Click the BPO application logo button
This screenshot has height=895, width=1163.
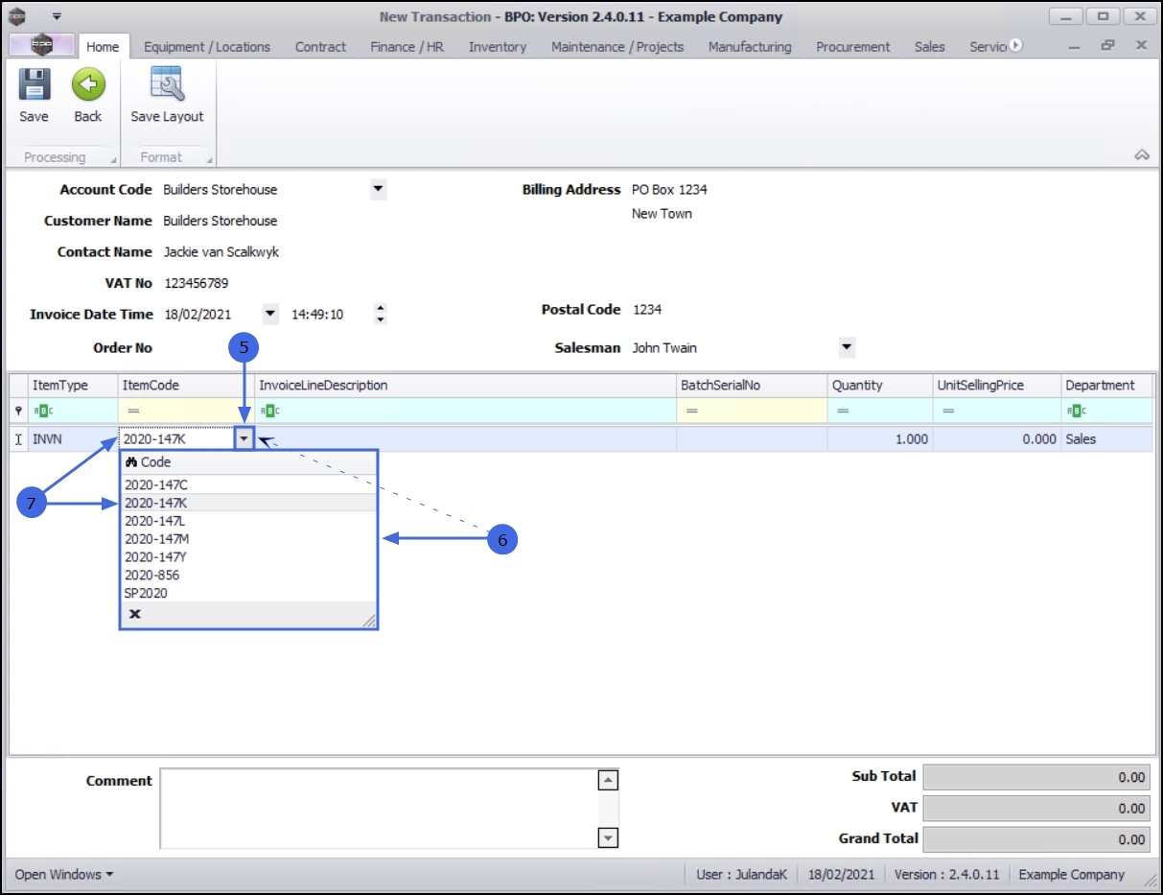[41, 45]
